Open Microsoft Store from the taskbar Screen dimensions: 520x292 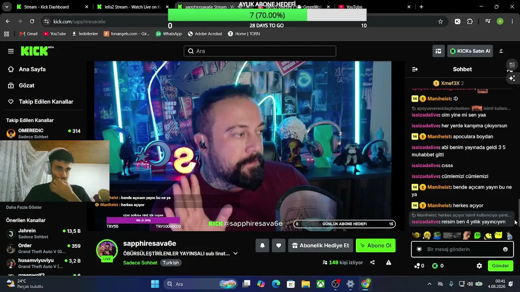[x=290, y=284]
